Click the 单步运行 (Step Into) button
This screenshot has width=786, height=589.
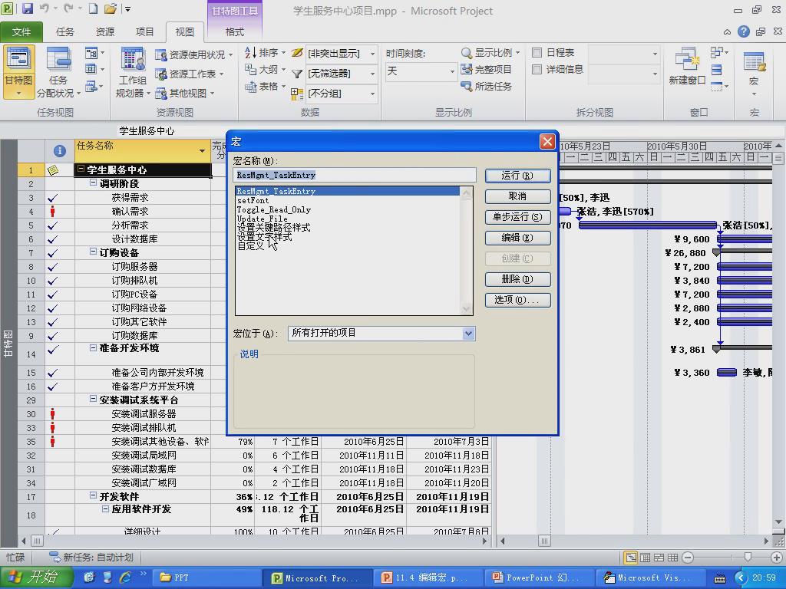518,217
